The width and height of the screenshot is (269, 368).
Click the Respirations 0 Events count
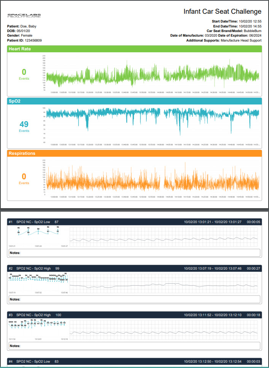(24, 178)
